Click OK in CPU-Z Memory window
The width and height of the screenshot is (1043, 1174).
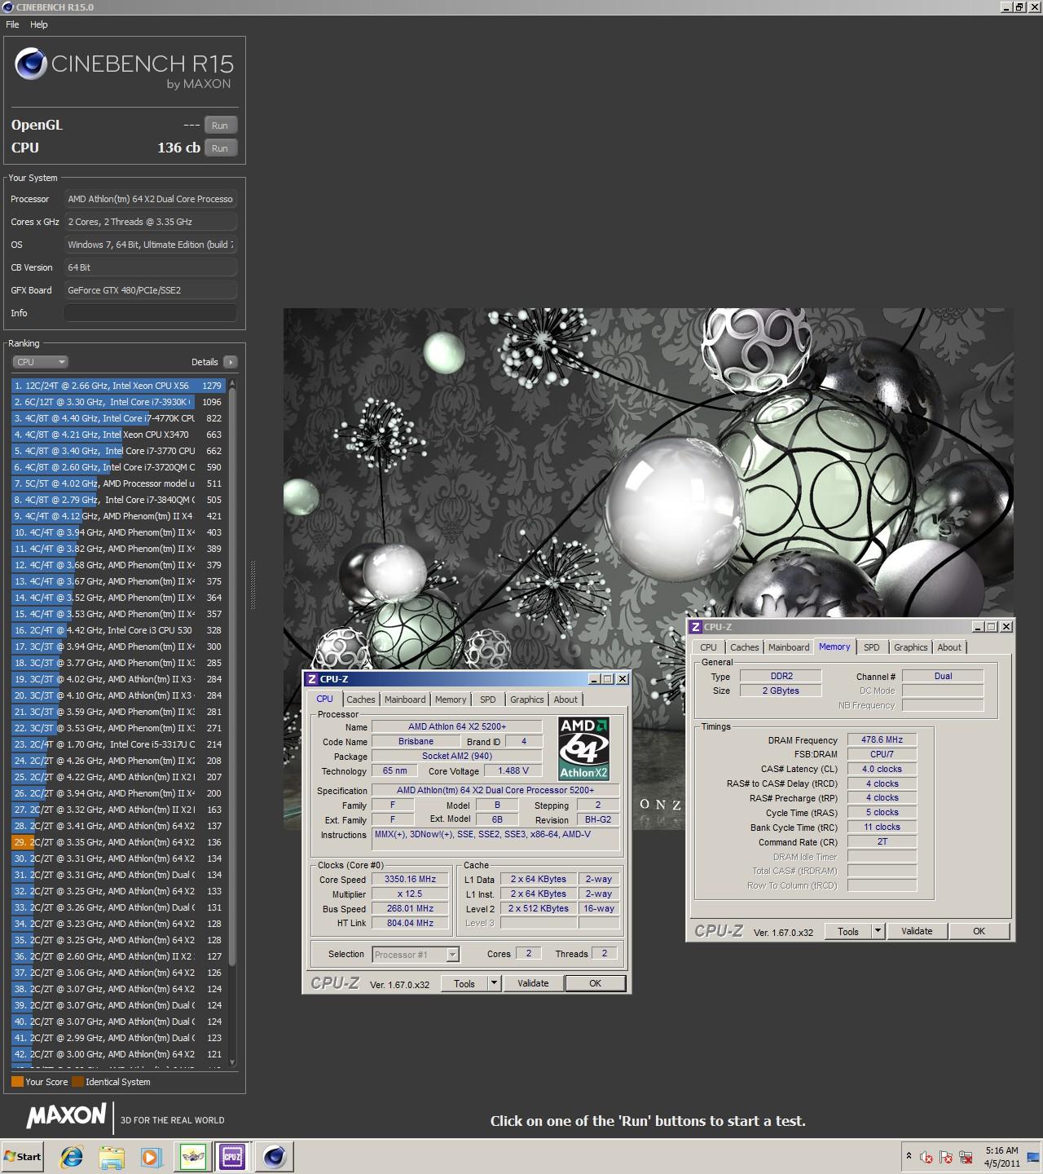tap(979, 932)
